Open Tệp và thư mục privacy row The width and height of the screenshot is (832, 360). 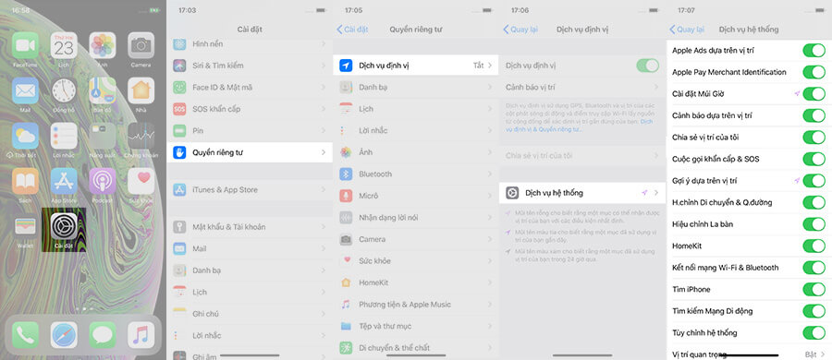[416, 326]
